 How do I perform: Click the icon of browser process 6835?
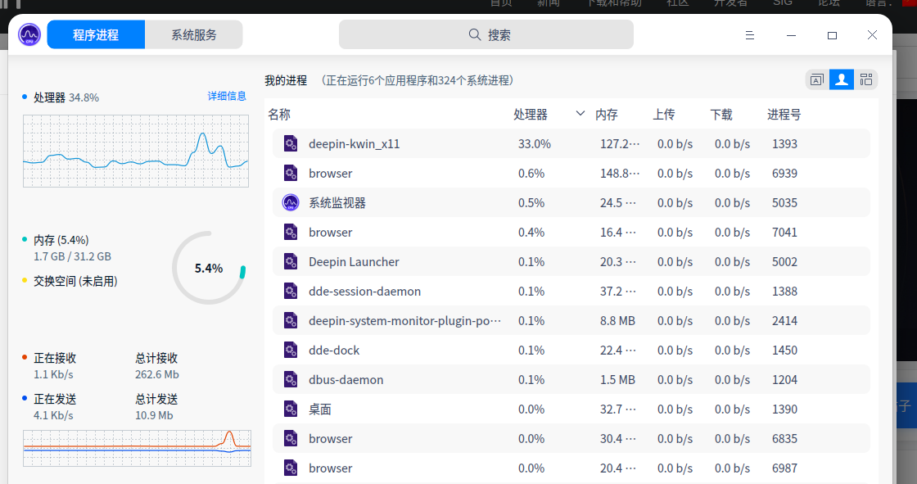(291, 438)
